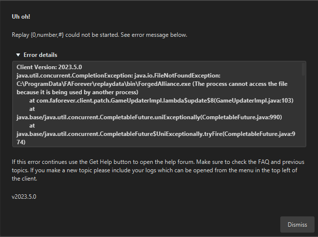Click the 'the client.' line of help text
Viewport: 318px width, 237px height.
point(24,179)
